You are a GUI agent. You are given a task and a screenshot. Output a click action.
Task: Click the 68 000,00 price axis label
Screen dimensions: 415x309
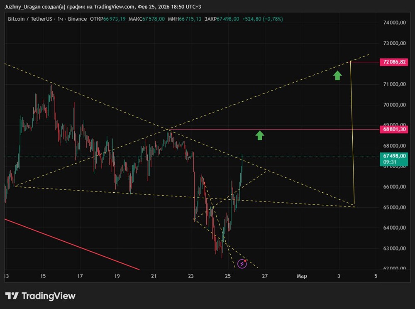pos(394,146)
